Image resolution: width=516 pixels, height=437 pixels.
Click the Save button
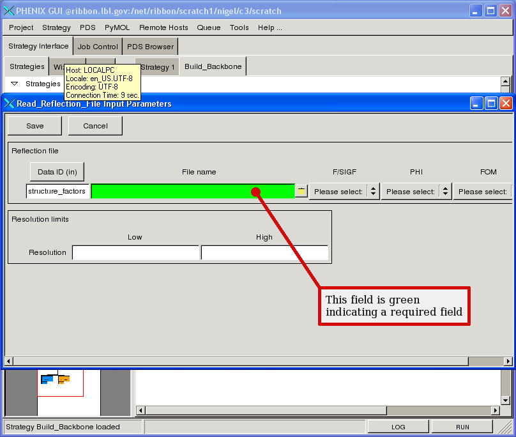34,126
